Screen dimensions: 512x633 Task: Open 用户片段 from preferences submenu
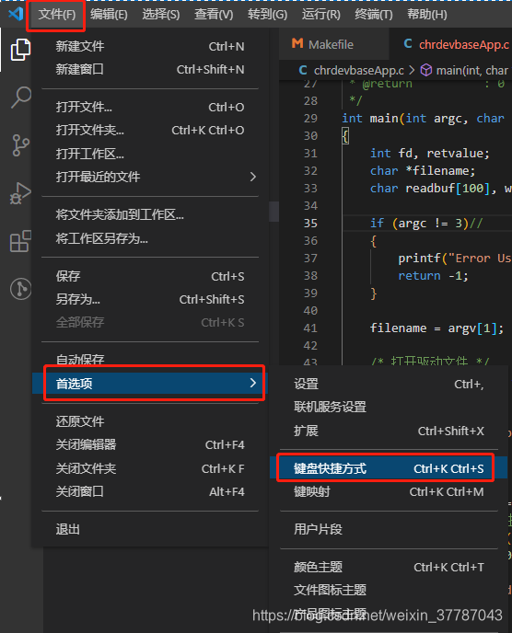(389, 529)
